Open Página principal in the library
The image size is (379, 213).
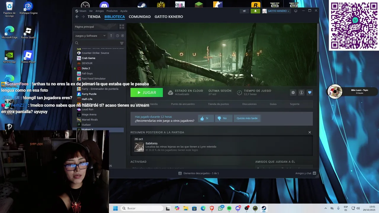click(95, 27)
